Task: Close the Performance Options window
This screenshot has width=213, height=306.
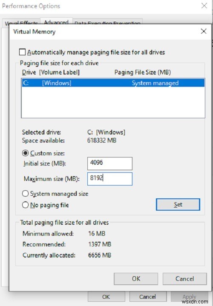Action: click(x=204, y=6)
